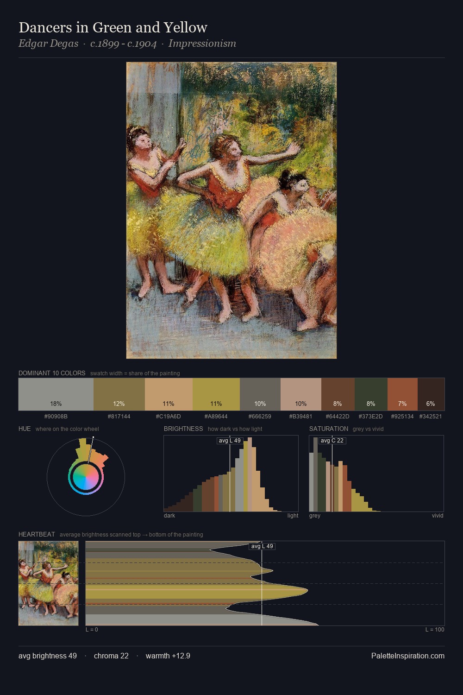Click the main Degas painting image

click(231, 210)
